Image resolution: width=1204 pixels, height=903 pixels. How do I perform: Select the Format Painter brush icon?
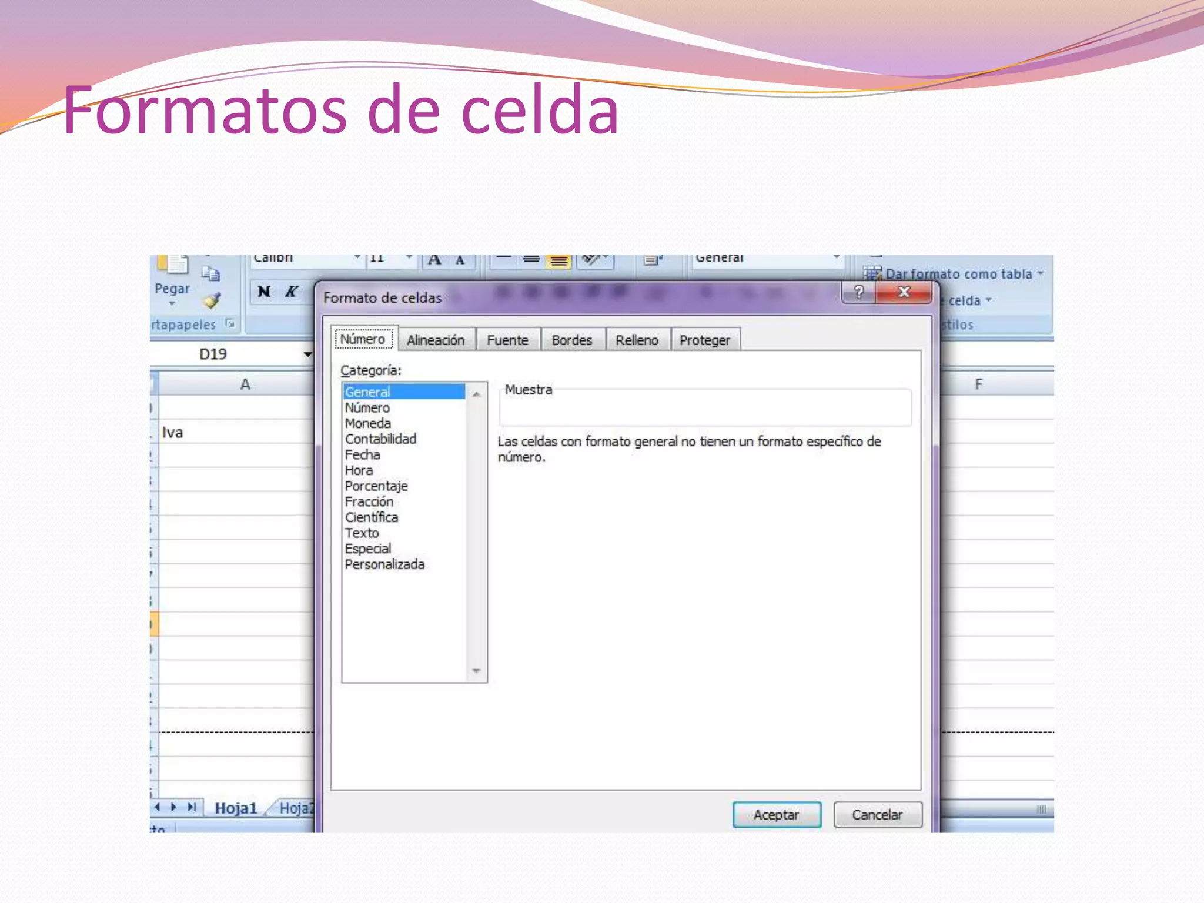(211, 301)
